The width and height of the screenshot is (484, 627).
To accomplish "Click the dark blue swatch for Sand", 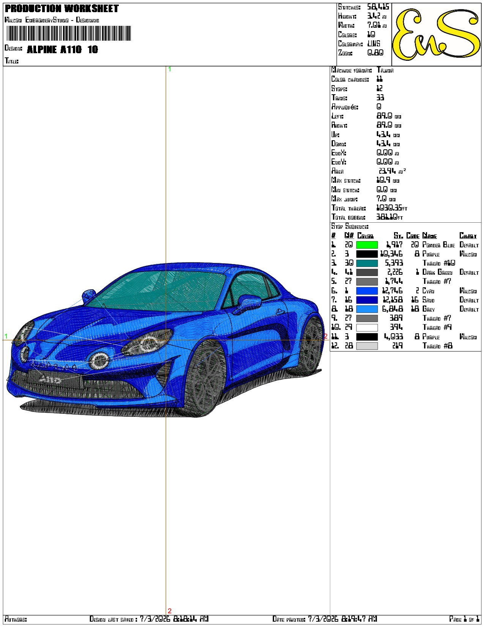I will click(x=367, y=300).
